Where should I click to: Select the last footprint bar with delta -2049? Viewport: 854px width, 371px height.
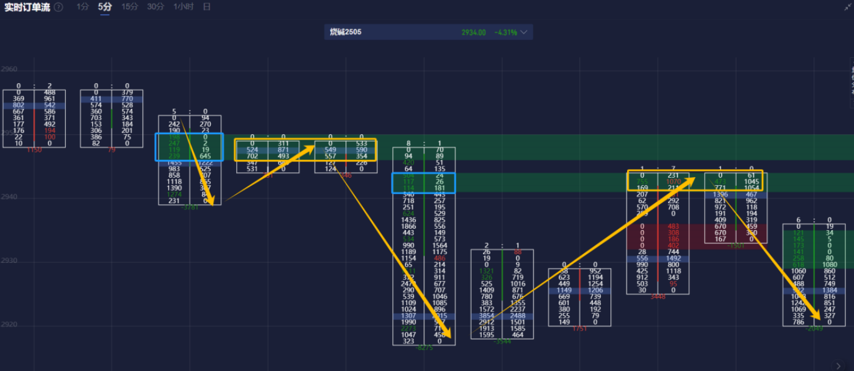pyautogui.click(x=814, y=273)
